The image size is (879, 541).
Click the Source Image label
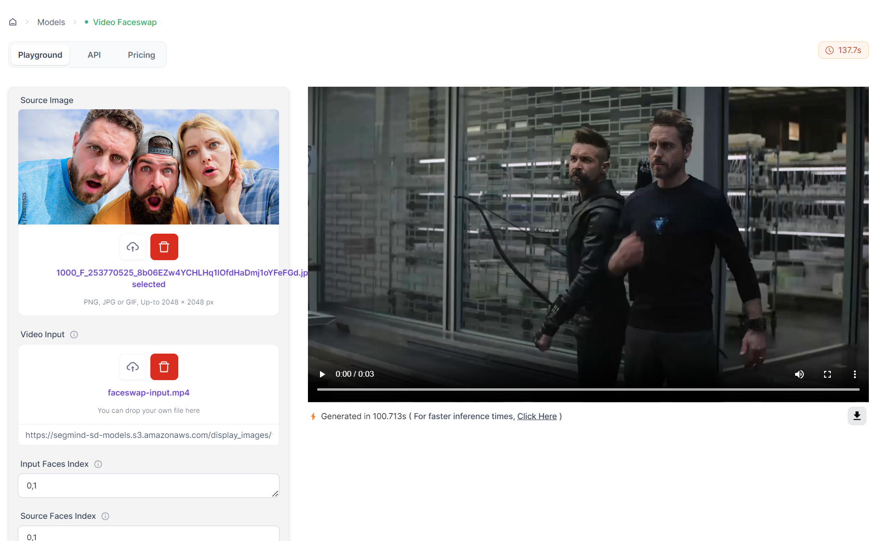click(47, 100)
